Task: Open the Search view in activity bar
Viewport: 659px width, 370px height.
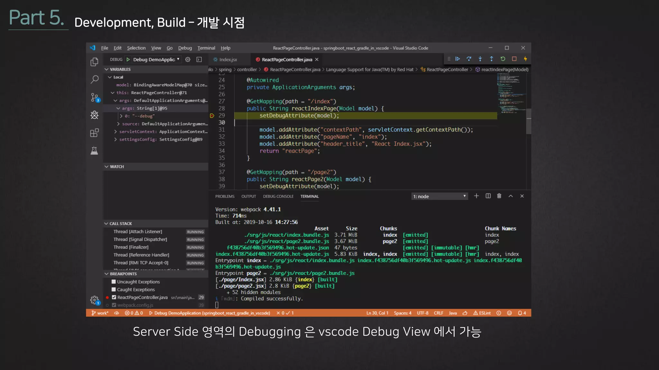Action: click(x=94, y=79)
